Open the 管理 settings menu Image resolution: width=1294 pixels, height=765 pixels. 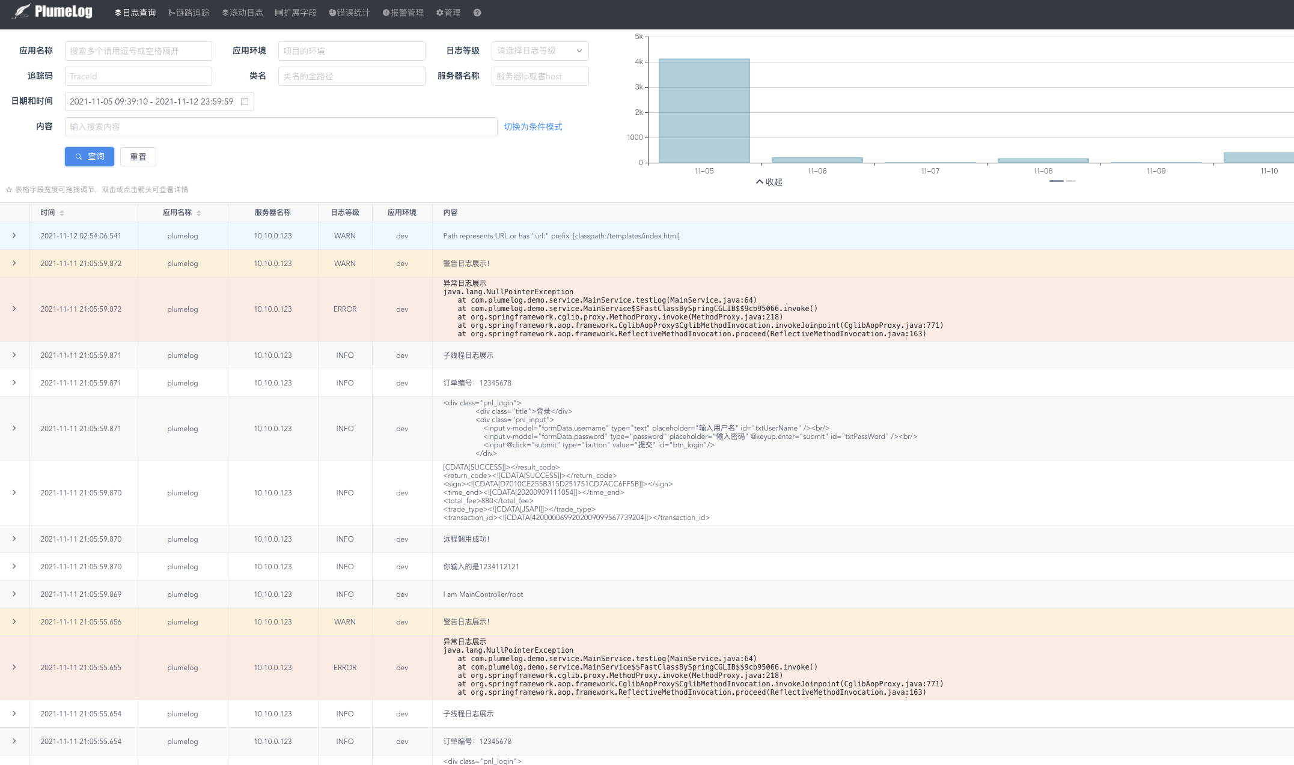coord(448,13)
